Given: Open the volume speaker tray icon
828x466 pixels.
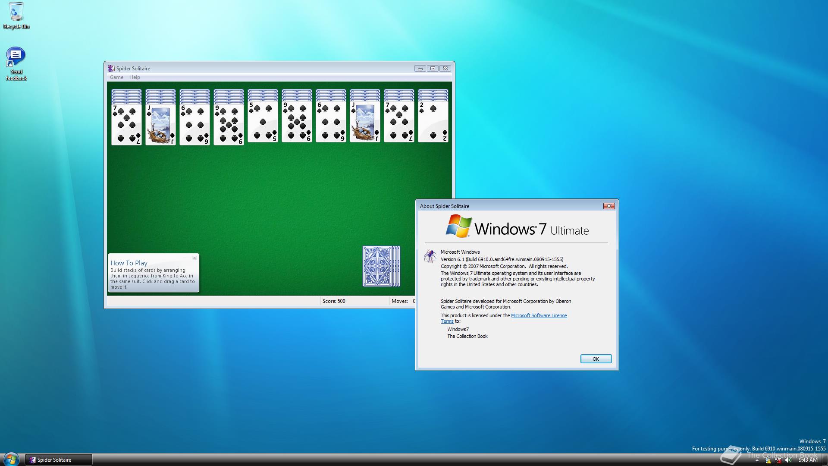Looking at the screenshot, I should [788, 460].
